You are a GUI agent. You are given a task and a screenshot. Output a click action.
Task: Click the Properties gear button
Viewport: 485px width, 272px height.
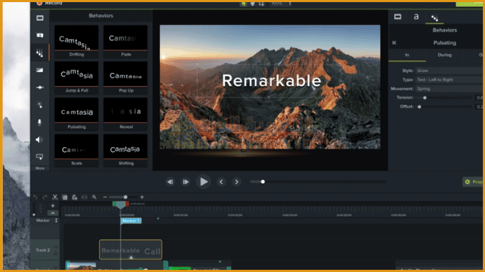(x=473, y=182)
